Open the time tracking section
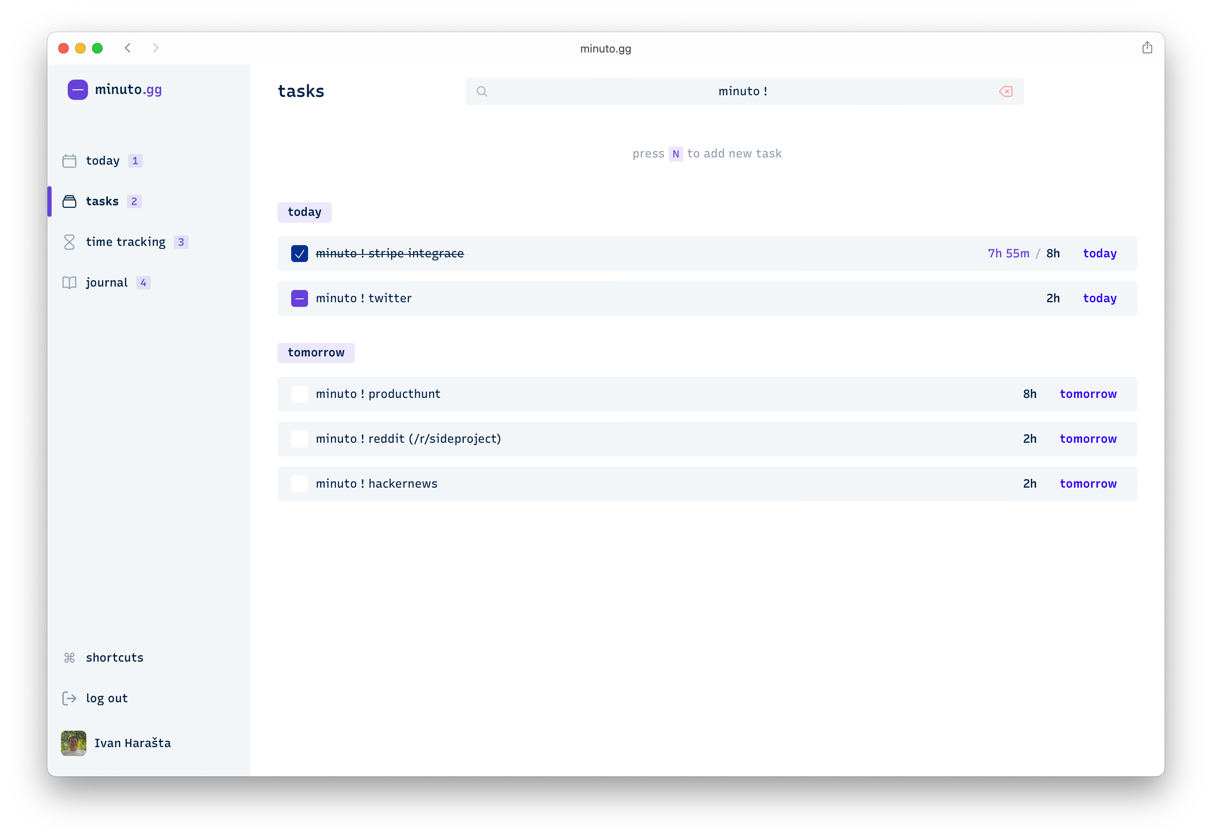Image resolution: width=1212 pixels, height=839 pixels. click(x=126, y=242)
